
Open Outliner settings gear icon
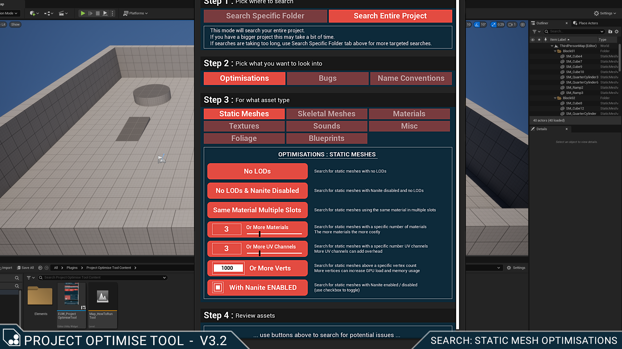[617, 31]
